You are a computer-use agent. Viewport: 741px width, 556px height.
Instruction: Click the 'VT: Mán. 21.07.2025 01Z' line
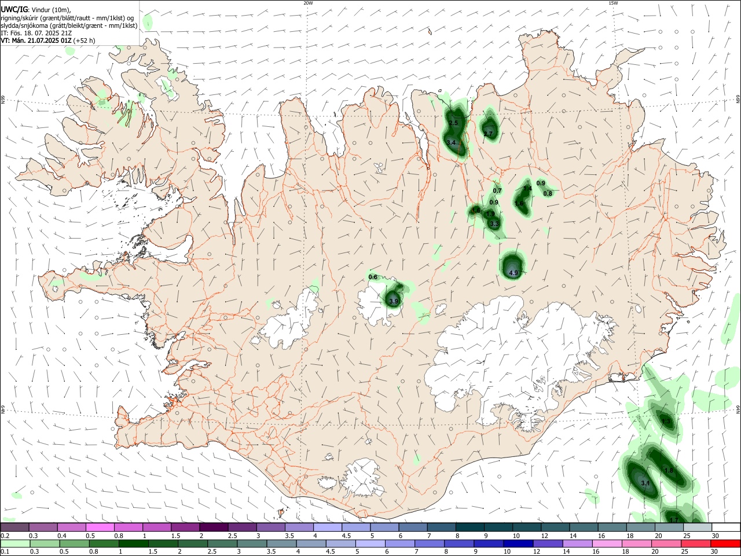pos(36,41)
